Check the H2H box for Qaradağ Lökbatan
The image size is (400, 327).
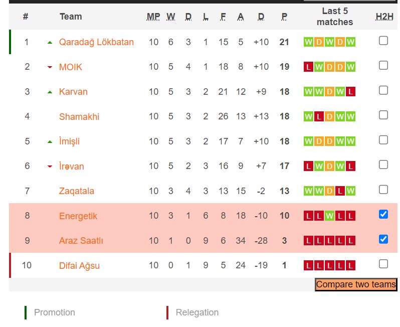pyautogui.click(x=383, y=41)
